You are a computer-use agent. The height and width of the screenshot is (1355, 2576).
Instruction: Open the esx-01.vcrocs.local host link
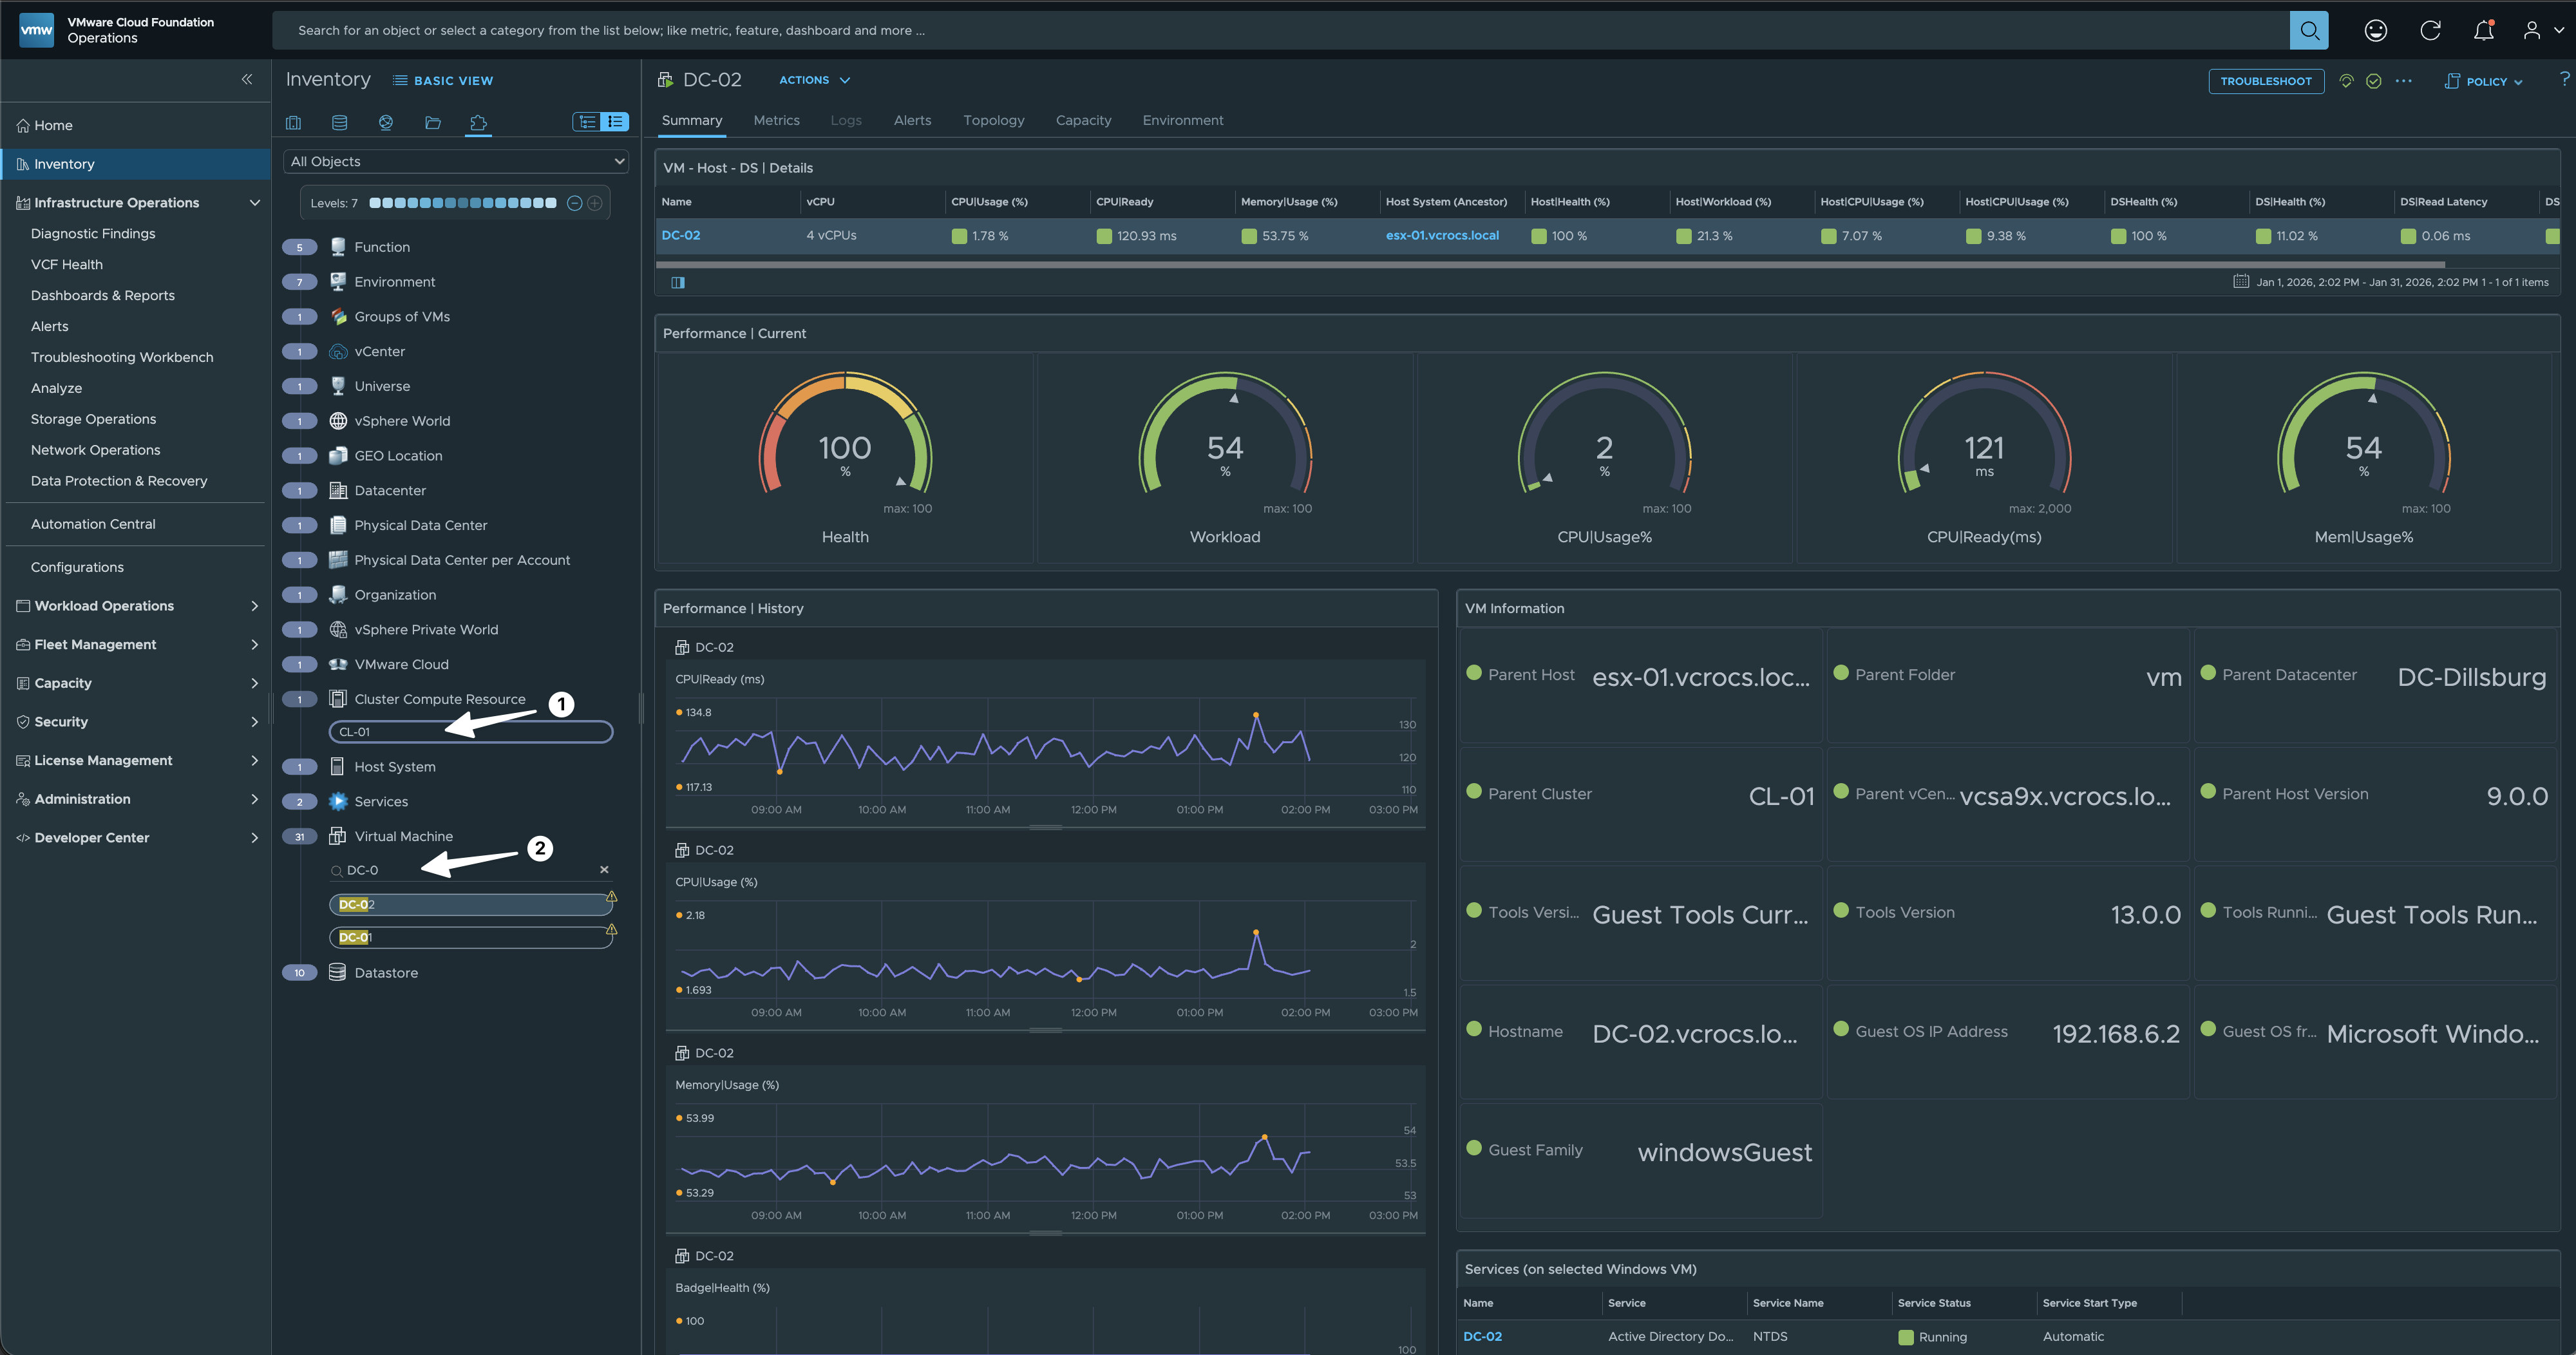pos(1442,236)
